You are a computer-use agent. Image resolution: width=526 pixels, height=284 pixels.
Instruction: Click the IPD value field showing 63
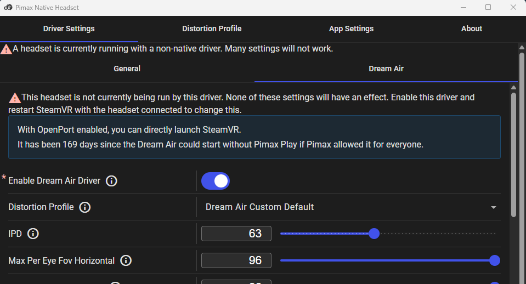click(236, 234)
